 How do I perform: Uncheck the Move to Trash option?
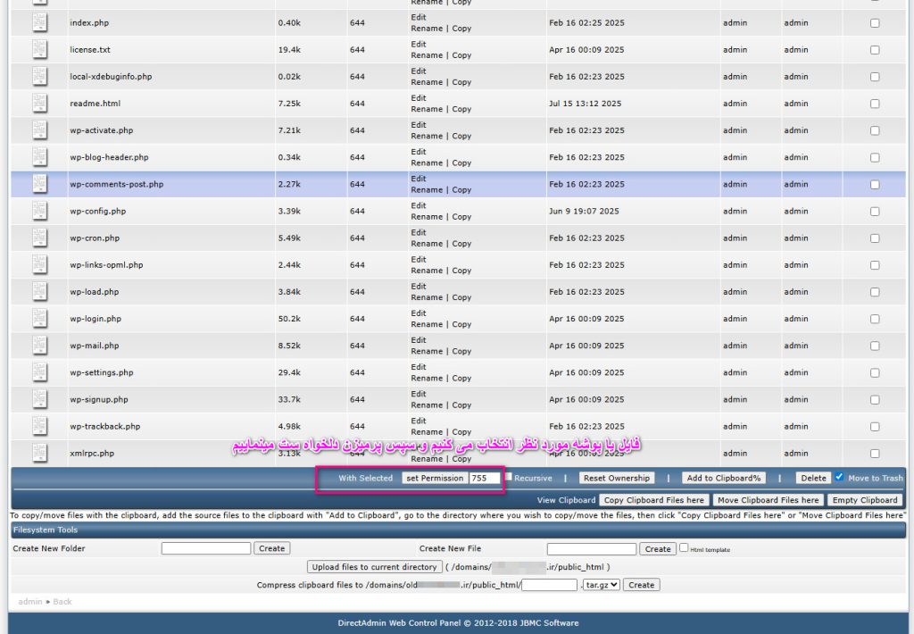839,478
